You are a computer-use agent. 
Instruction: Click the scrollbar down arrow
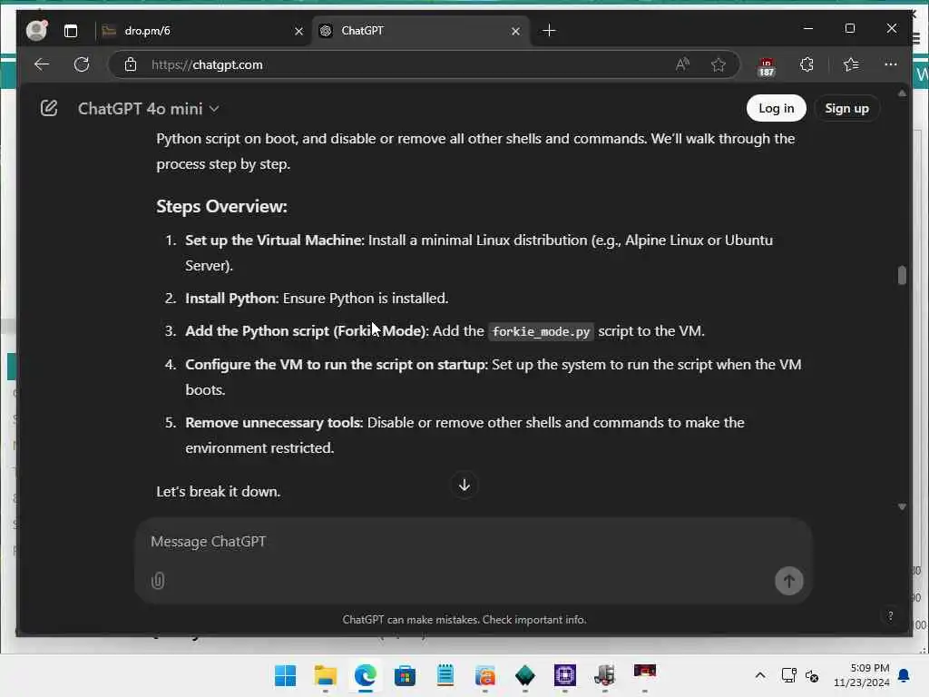pyautogui.click(x=902, y=506)
